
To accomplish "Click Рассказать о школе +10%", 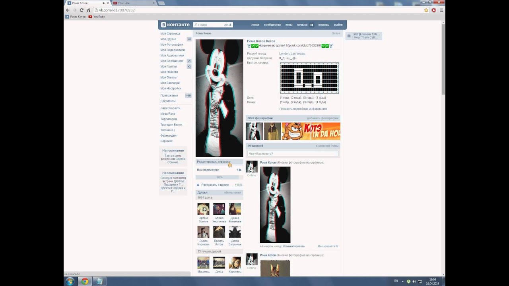I will [x=219, y=185].
